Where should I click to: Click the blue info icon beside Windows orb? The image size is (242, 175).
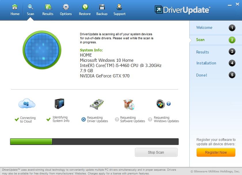[169, 104]
